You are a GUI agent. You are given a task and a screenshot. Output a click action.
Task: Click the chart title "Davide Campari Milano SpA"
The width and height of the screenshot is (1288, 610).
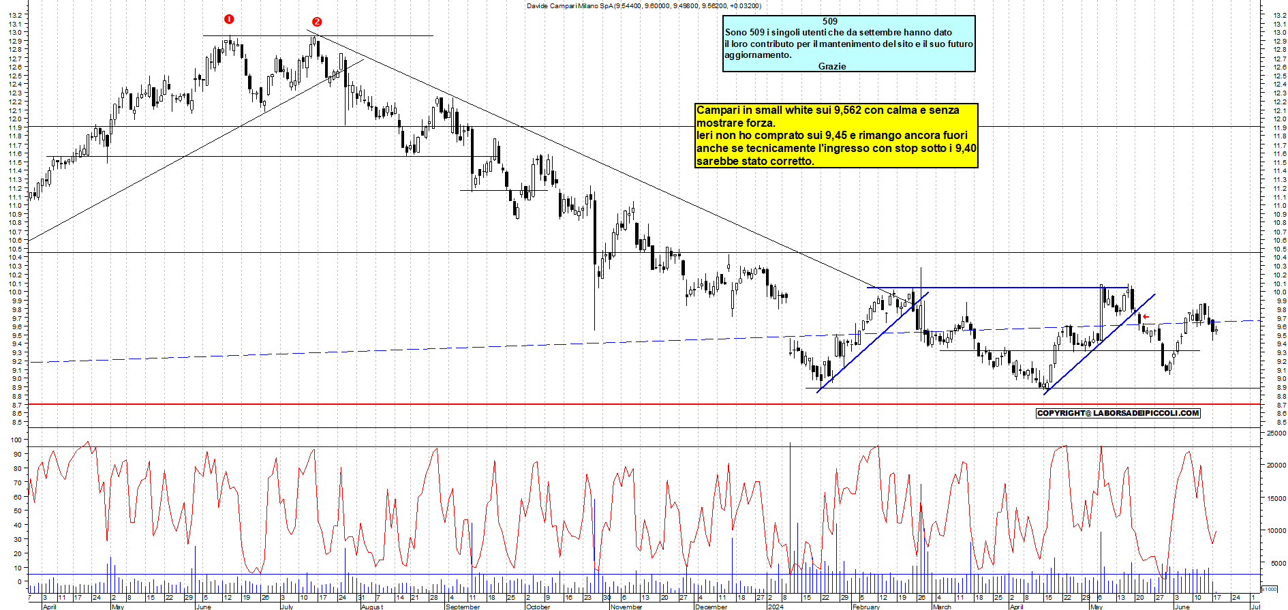tap(570, 5)
